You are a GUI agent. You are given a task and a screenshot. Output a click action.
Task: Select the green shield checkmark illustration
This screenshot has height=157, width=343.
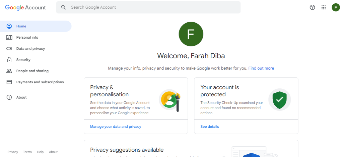280,100
